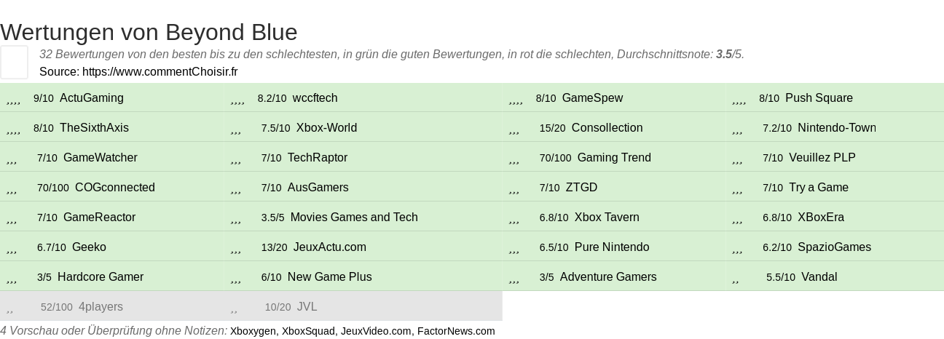Click the 15/20 score for Consollection
Image resolution: width=944 pixels, height=339 pixels.
(553, 128)
